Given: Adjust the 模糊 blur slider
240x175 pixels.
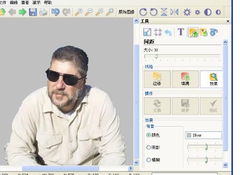Looking at the screenshot, I should (x=206, y=160).
